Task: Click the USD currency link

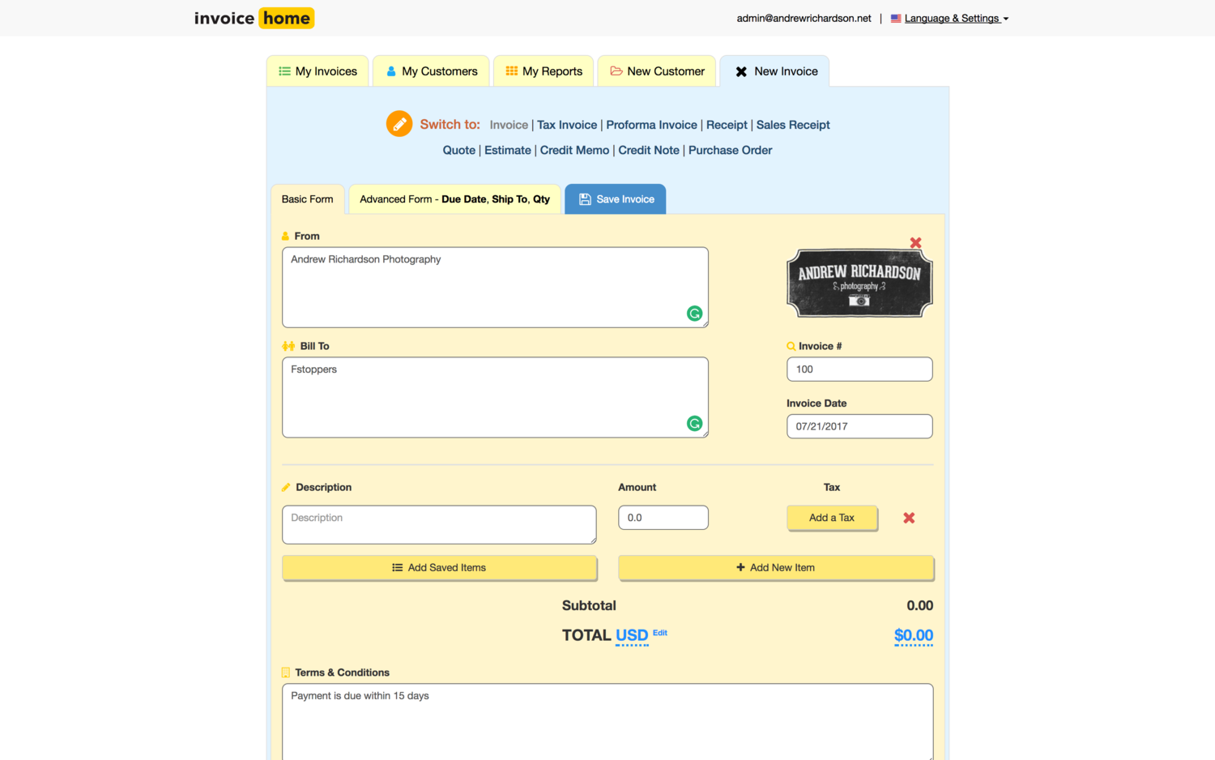Action: pos(632,636)
